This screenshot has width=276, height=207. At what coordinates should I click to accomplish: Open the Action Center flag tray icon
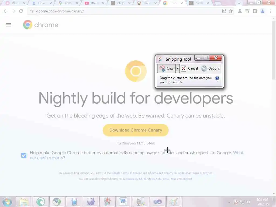(x=236, y=202)
